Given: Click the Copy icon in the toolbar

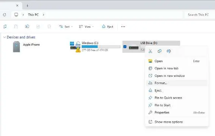Looking at the screenshot, I should [x=5, y=26].
